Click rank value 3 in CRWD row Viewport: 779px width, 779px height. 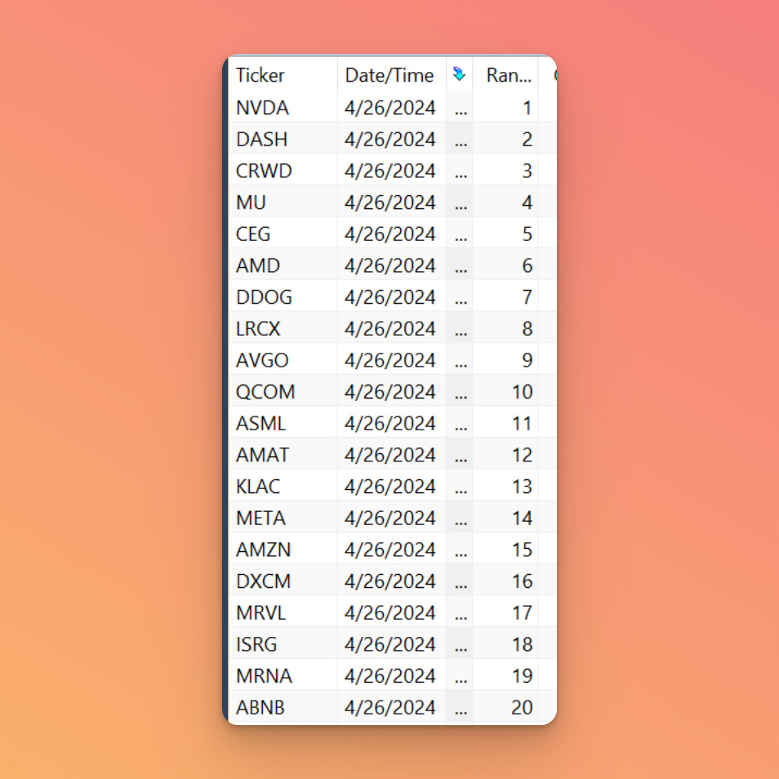point(505,171)
